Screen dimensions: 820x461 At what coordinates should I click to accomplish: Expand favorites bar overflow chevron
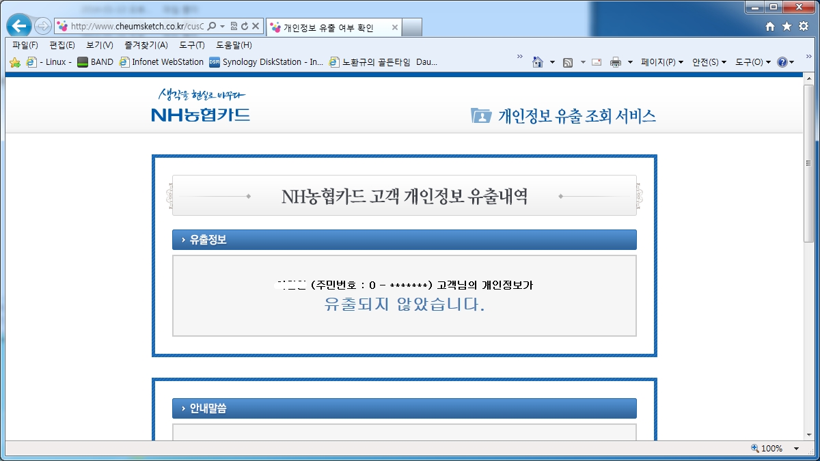tap(520, 57)
